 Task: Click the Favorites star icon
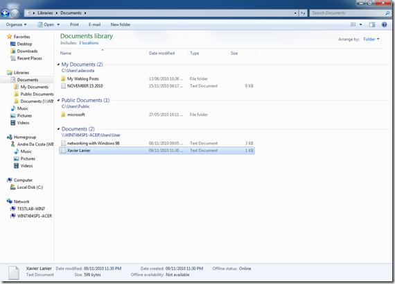(x=9, y=37)
